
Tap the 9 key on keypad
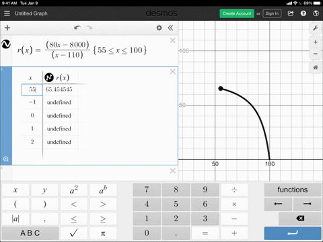pos(205,190)
